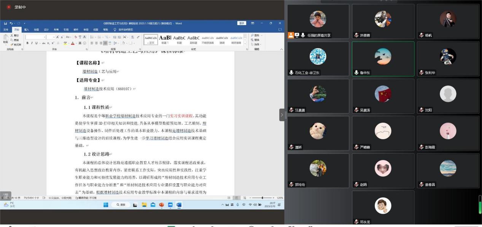Switch to the highlighted print layout view button
The image size is (482, 227).
[236, 198]
